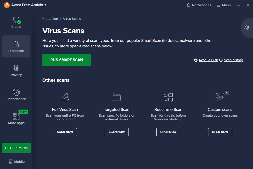The height and width of the screenshot is (169, 253).
Task: Click 'Scan for threats before' description
Action: coord(168,117)
